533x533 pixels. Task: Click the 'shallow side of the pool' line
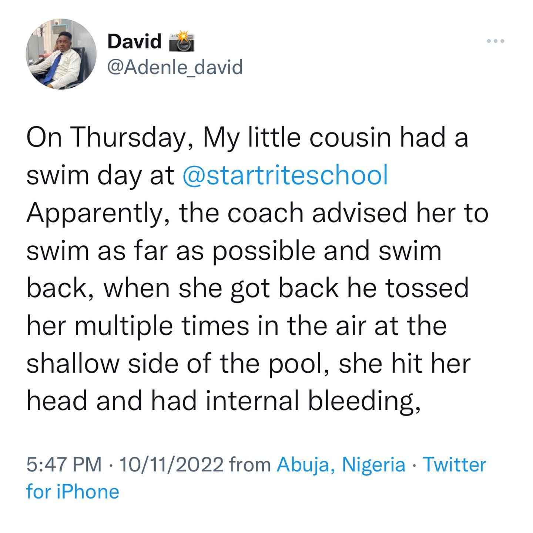point(248,364)
